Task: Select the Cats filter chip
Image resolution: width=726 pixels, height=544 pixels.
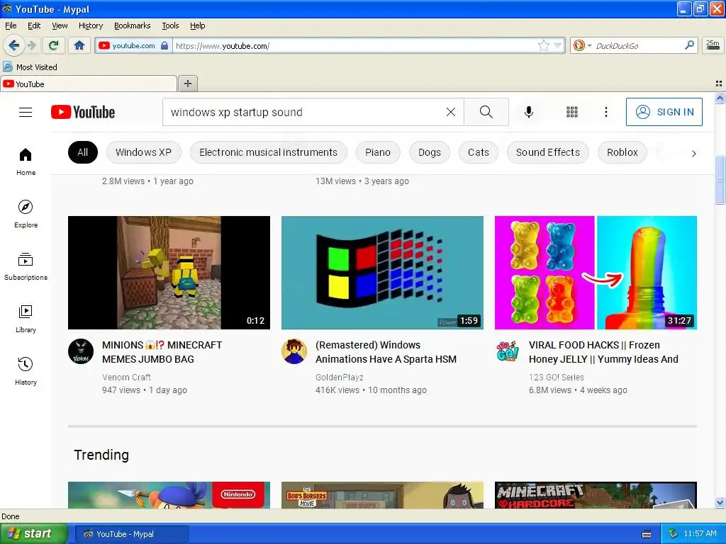Action: pyautogui.click(x=479, y=152)
